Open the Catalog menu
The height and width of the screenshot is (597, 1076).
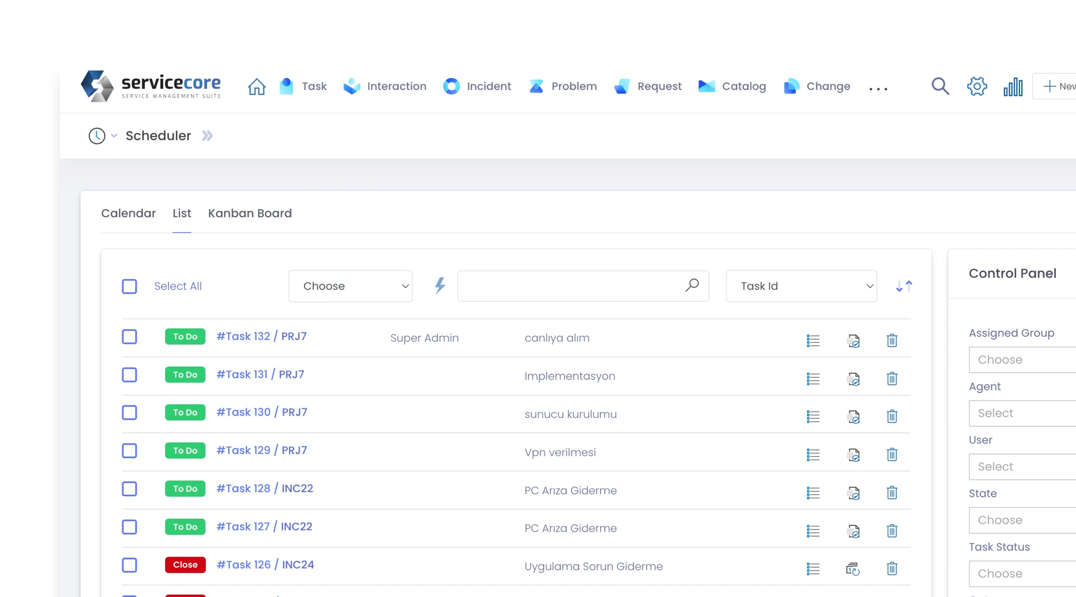click(732, 86)
